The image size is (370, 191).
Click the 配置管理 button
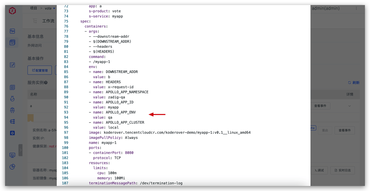pos(40,70)
